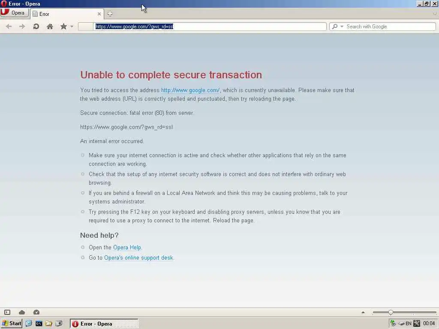Click the 'Unable to complete secure transaction' heading

pyautogui.click(x=171, y=75)
